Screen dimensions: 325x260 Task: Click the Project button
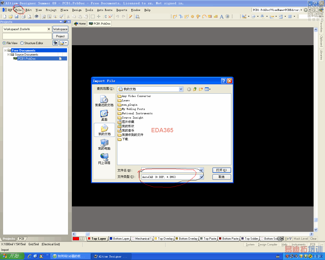point(60,36)
